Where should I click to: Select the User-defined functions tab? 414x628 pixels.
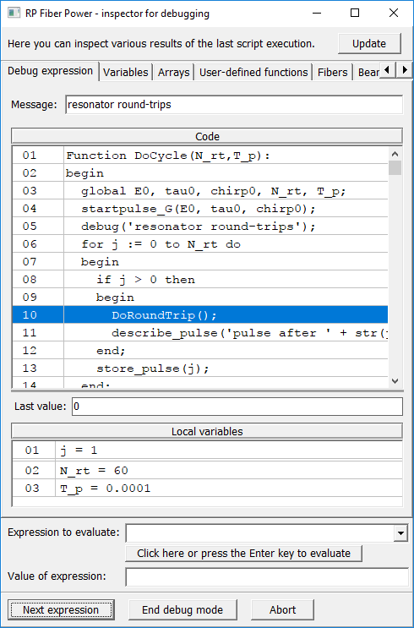click(x=253, y=73)
